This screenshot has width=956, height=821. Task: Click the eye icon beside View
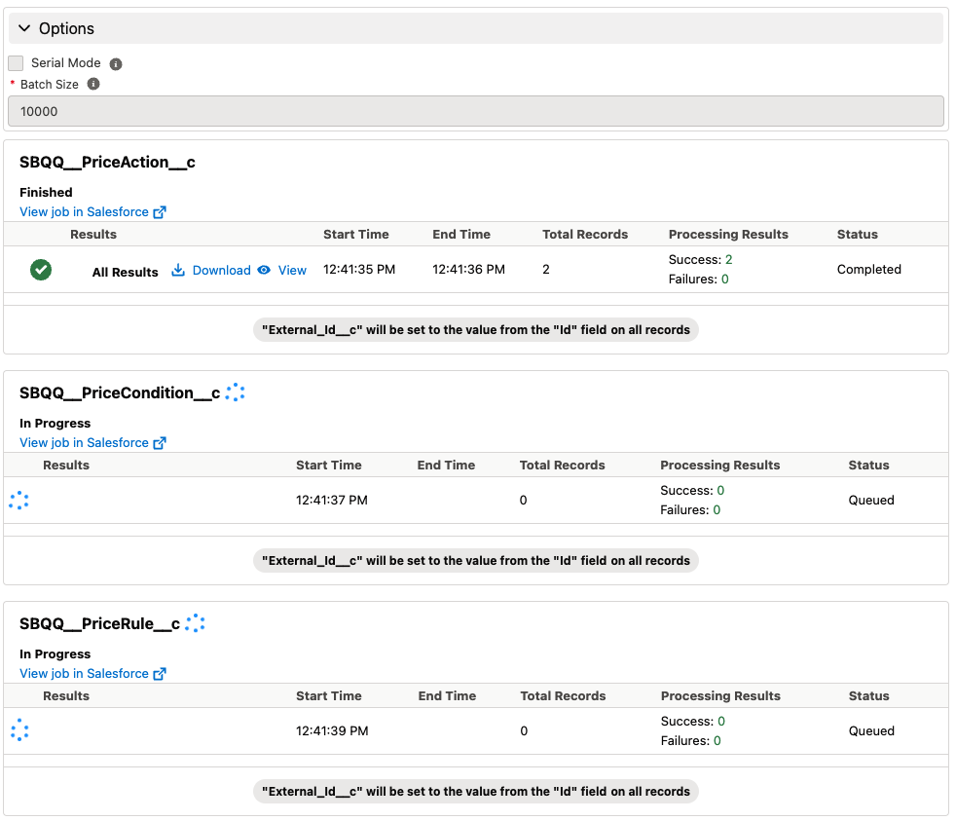(264, 270)
